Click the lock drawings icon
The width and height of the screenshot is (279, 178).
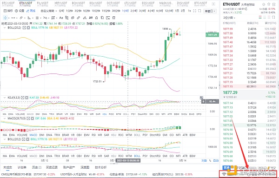click(96, 18)
